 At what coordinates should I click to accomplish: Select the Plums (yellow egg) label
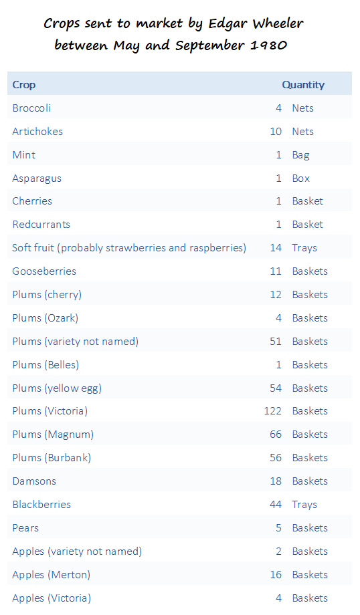57,388
